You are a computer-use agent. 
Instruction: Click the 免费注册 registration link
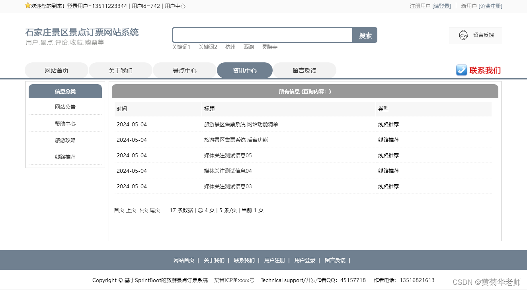click(x=490, y=6)
